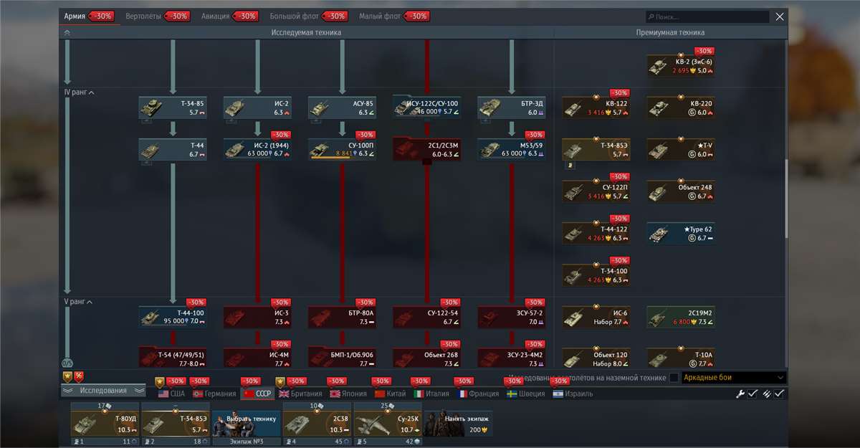Select the ЗСУ-57-2 vehicle card
Image resolution: width=860 pixels, height=448 pixels.
point(511,317)
